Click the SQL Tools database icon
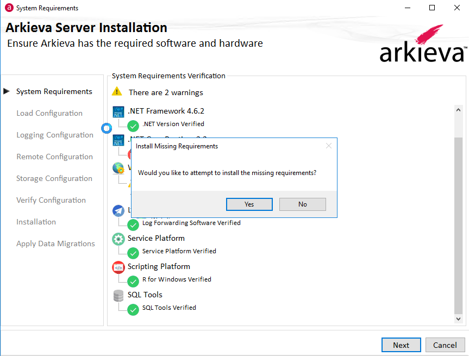The image size is (469, 356). point(118,296)
